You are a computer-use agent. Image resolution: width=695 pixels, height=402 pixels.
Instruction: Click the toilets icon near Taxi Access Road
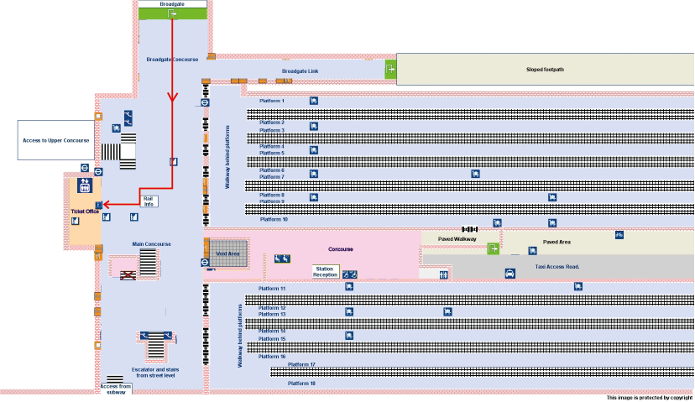pos(443,274)
